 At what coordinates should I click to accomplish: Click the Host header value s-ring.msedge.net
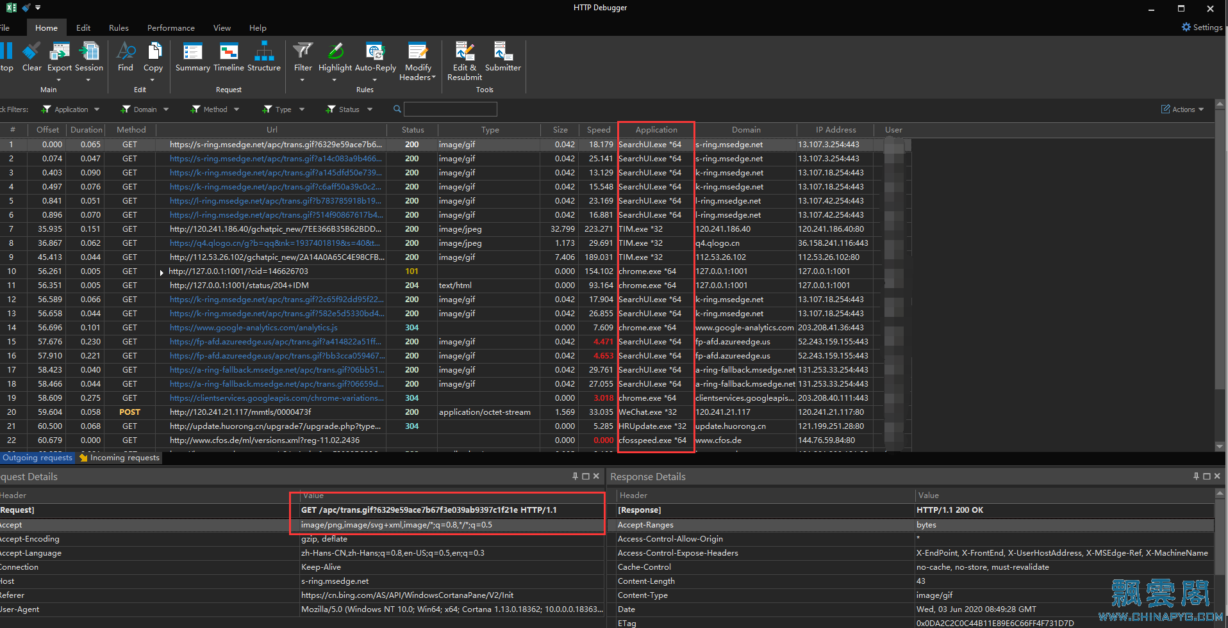335,581
